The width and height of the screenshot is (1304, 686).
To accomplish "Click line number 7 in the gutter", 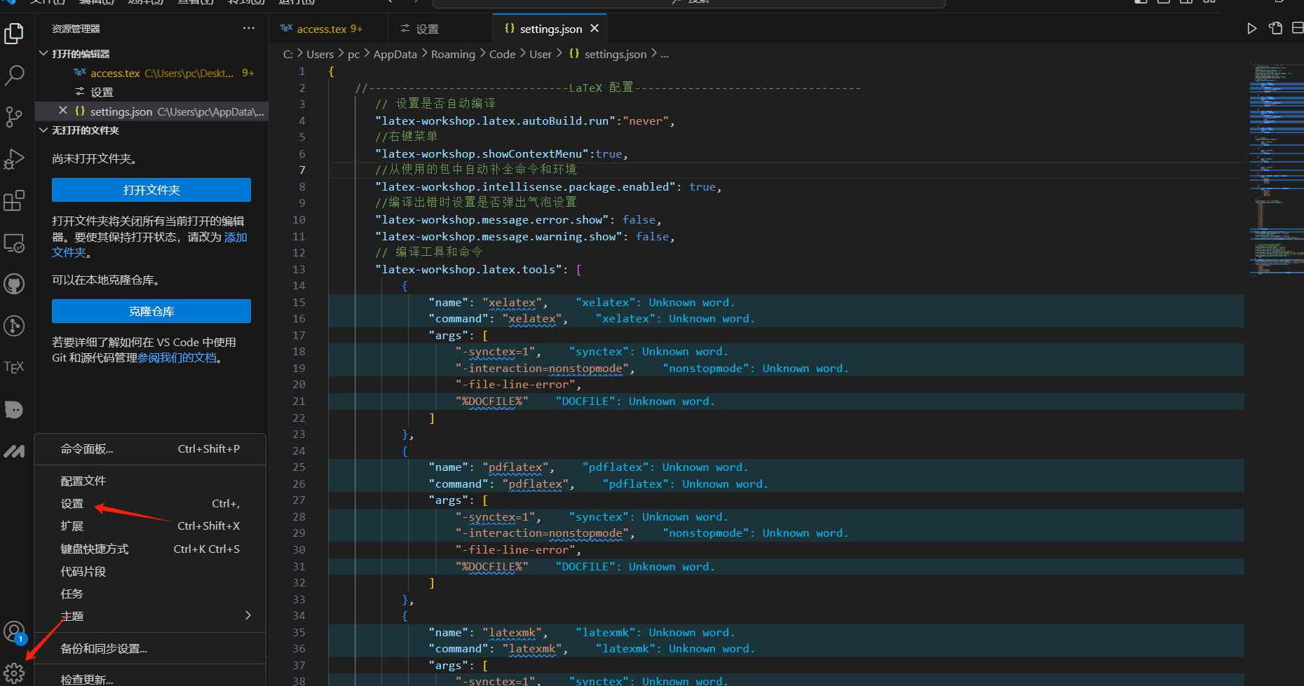I will (x=302, y=170).
